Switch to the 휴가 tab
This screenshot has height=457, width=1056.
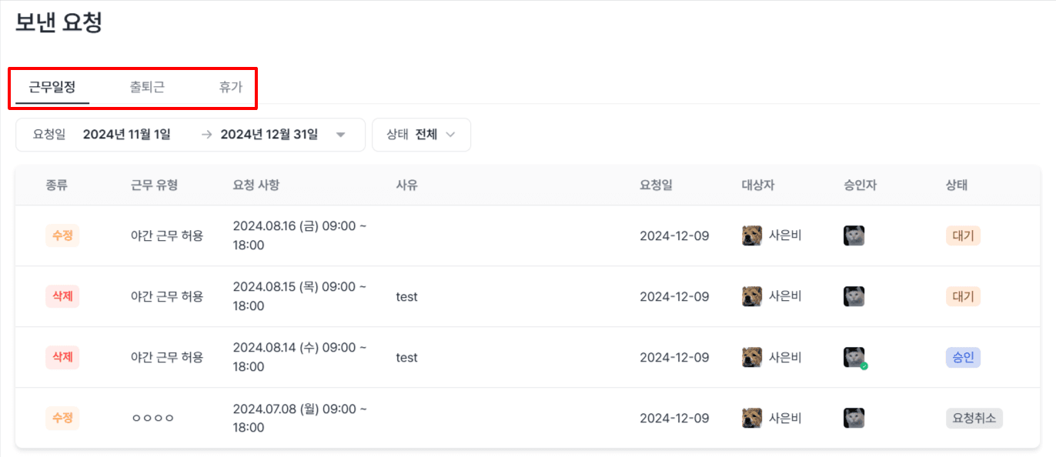(x=229, y=87)
